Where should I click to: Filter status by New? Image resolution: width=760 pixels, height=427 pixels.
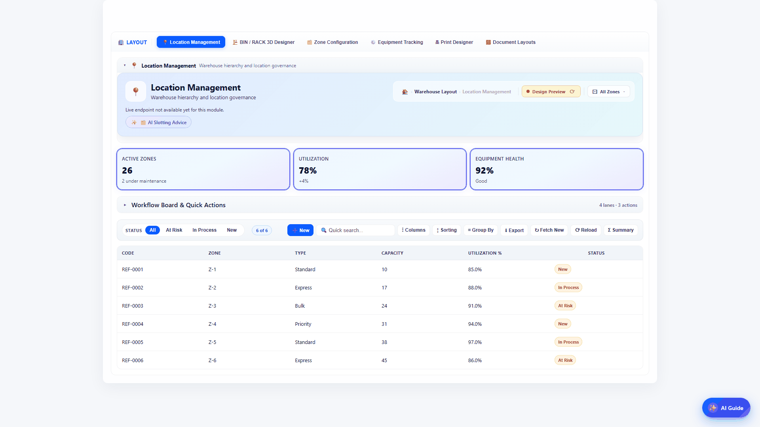tap(232, 230)
